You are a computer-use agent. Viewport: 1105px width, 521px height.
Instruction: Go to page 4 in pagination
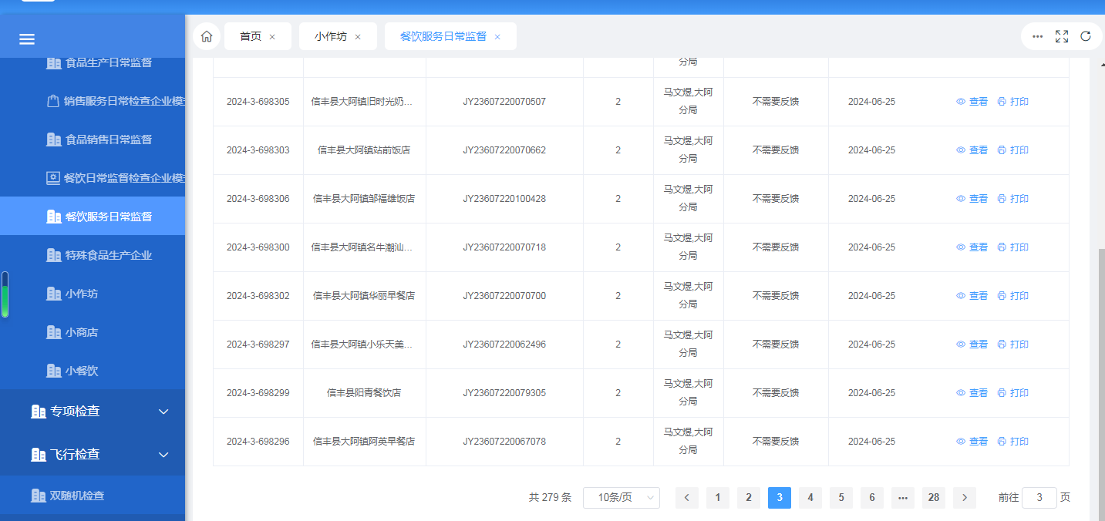810,498
